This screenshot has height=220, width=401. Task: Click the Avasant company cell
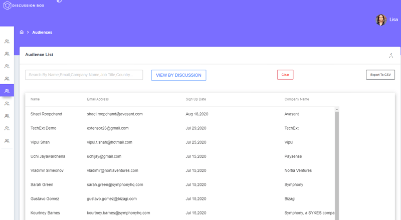coord(292,114)
